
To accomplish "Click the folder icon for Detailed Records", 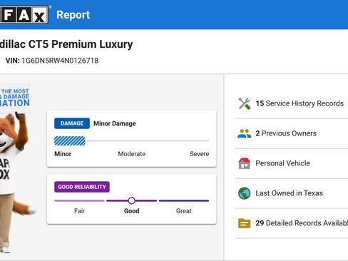I will 245,223.
